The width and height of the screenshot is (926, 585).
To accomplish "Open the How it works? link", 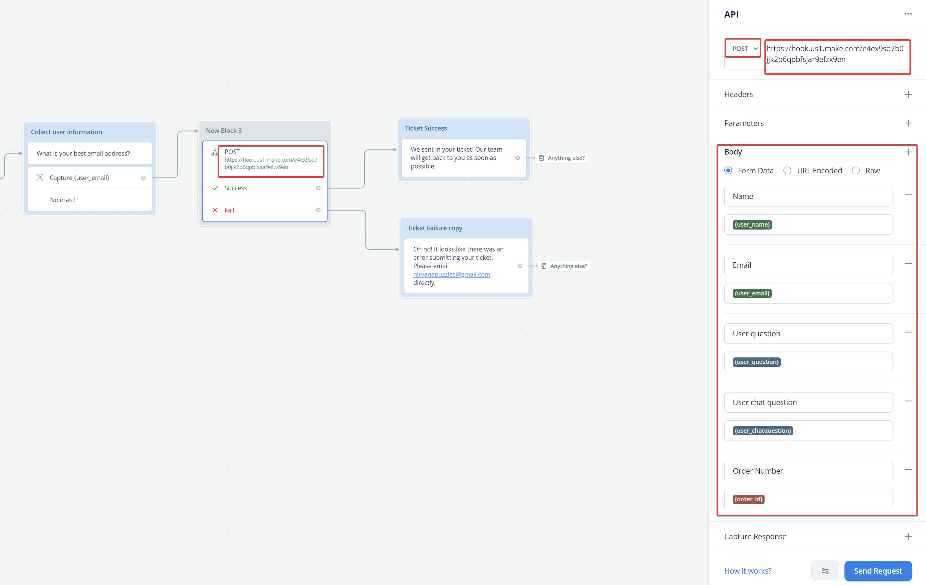I will [748, 571].
